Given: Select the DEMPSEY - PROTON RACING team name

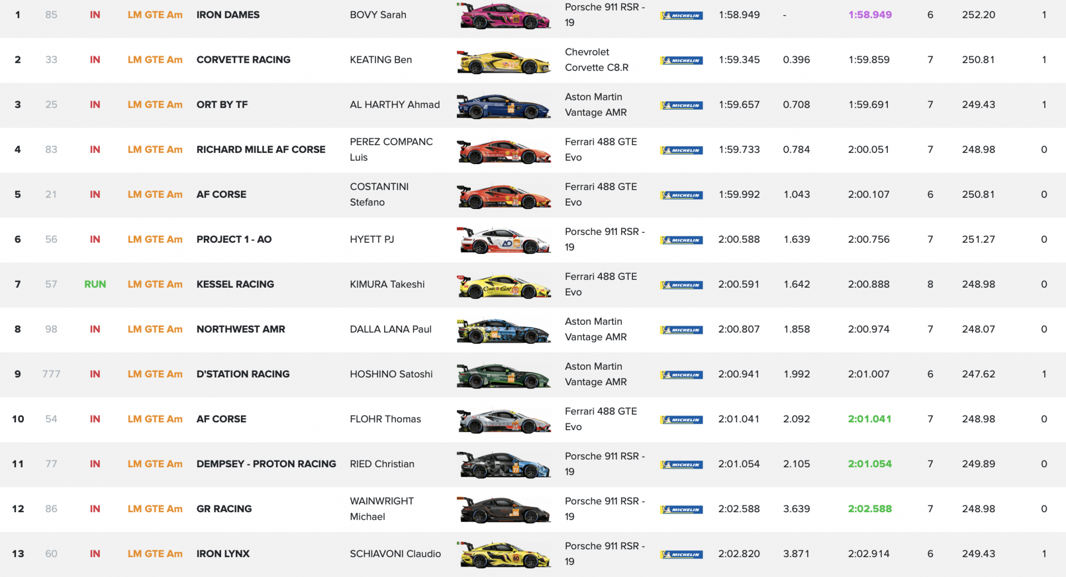Looking at the screenshot, I should 266,464.
